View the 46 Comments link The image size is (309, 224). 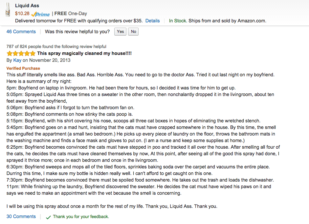click(21, 32)
